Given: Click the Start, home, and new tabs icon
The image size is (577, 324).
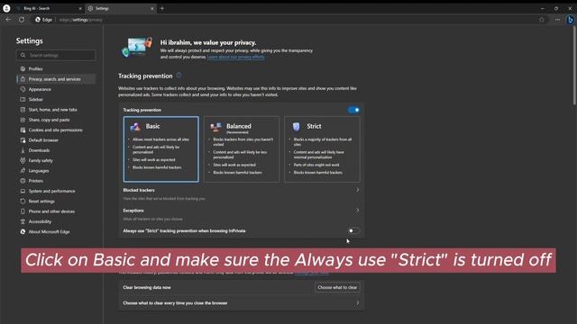Looking at the screenshot, I should (x=23, y=110).
